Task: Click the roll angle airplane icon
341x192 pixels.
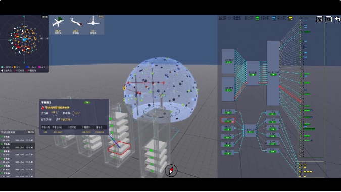Action: (x=93, y=21)
